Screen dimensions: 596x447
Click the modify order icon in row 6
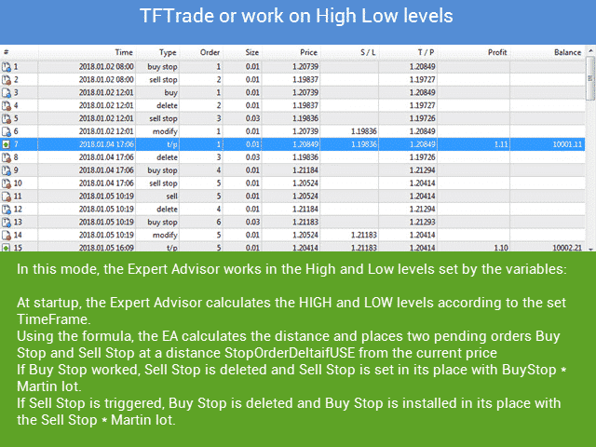click(x=7, y=132)
